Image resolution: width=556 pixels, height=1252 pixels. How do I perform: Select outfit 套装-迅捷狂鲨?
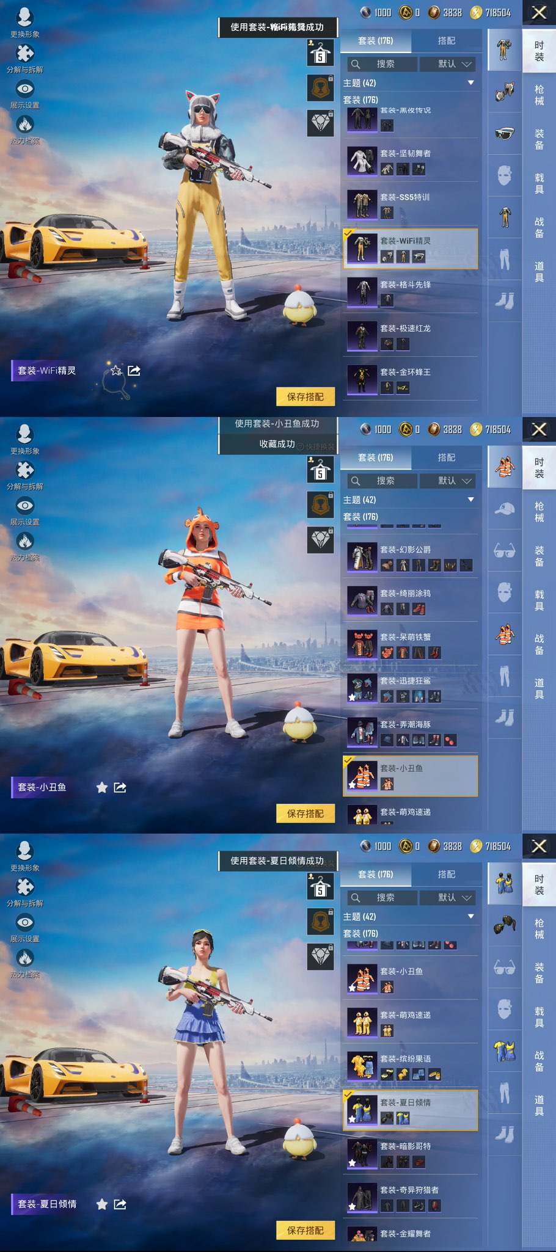coord(410,689)
